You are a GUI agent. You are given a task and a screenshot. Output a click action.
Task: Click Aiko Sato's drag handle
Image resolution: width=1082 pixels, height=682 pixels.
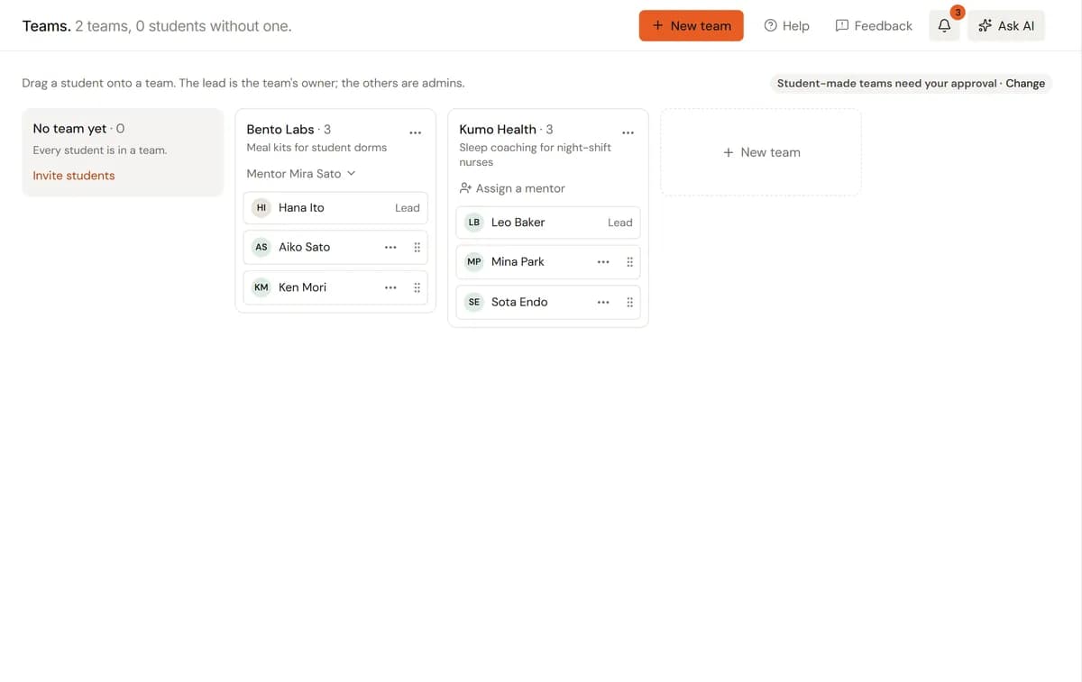(x=417, y=247)
